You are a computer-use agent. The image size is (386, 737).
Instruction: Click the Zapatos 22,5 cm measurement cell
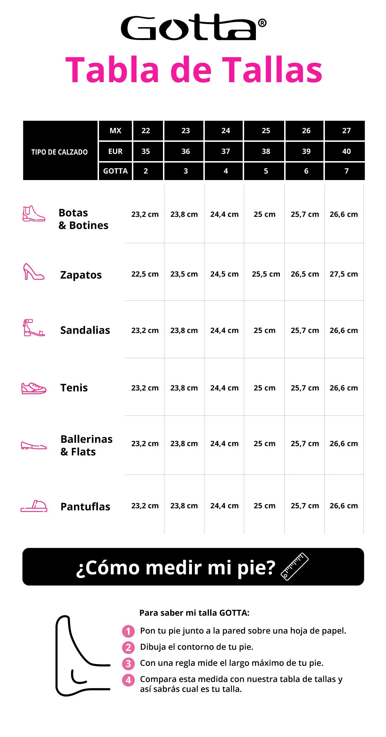pyautogui.click(x=145, y=274)
